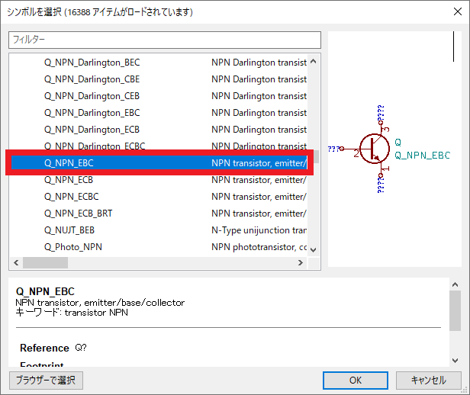Image resolution: width=470 pixels, height=395 pixels.
Task: Click the symbol list horizontal scrollbar thumb
Action: click(44, 263)
